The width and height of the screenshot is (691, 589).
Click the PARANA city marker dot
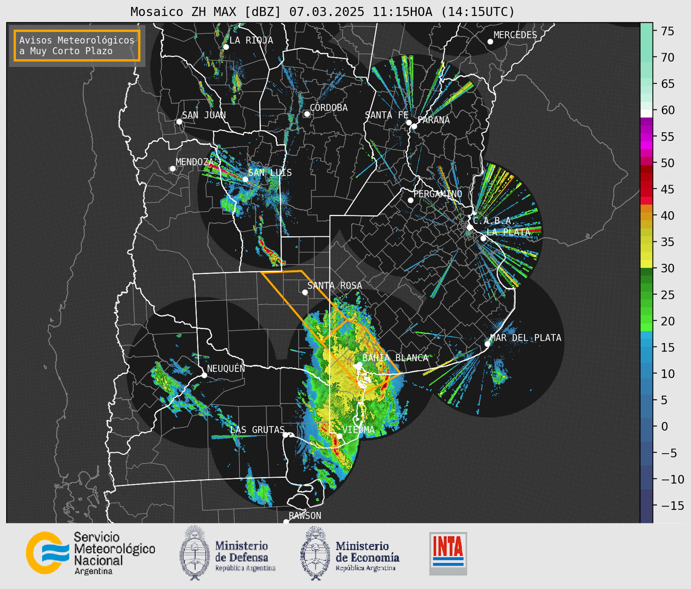tap(414, 126)
